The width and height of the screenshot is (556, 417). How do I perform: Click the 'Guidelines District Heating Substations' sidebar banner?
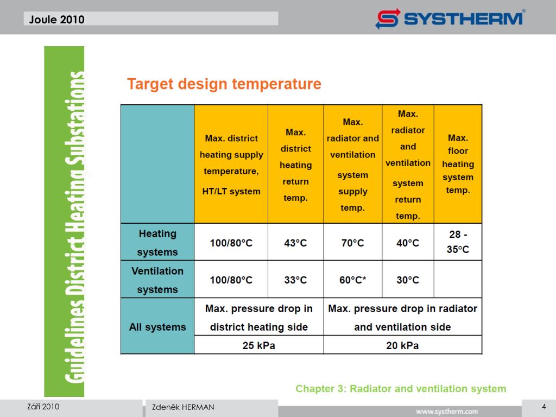pos(64,222)
